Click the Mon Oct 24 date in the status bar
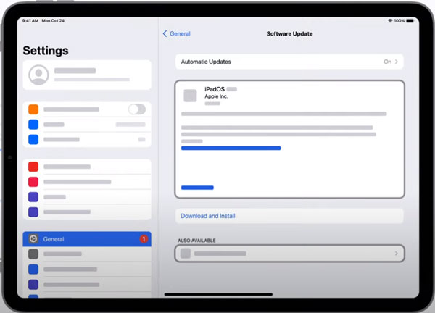 coord(53,21)
